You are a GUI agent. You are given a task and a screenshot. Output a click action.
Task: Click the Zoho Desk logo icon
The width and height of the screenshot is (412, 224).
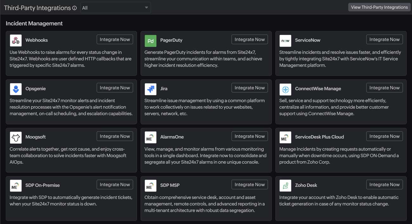285,186
